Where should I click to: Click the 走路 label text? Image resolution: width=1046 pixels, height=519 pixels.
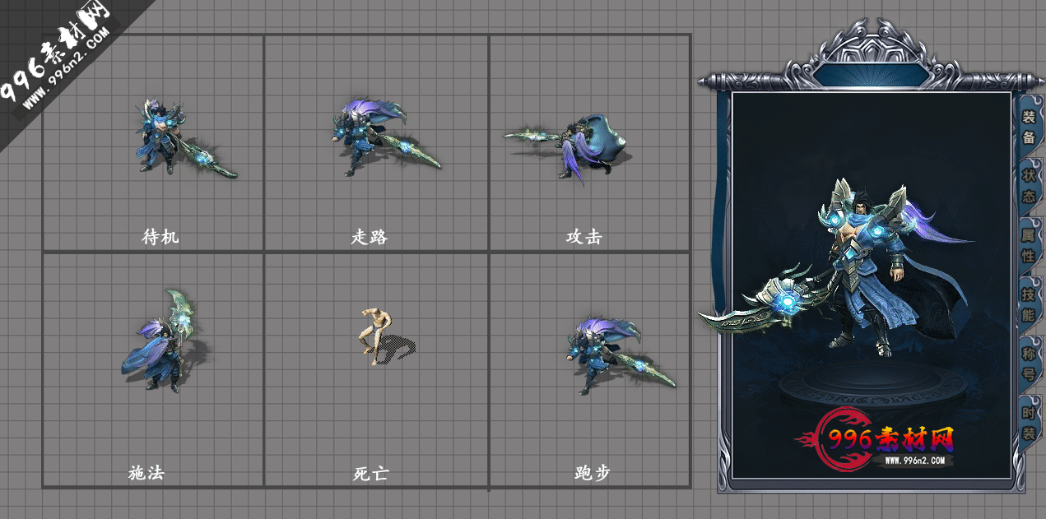point(370,237)
